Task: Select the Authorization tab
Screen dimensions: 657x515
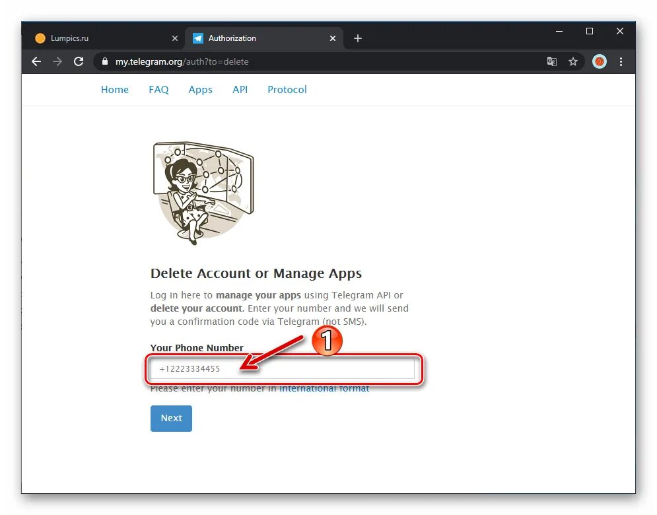Action: click(x=264, y=38)
